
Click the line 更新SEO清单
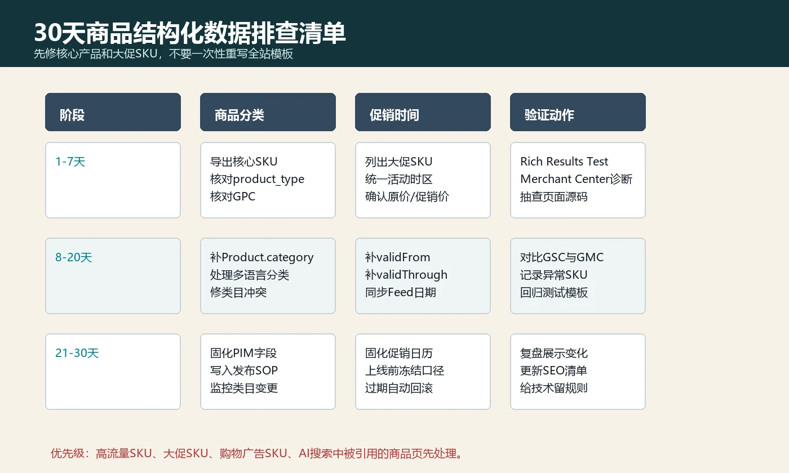[x=554, y=371]
